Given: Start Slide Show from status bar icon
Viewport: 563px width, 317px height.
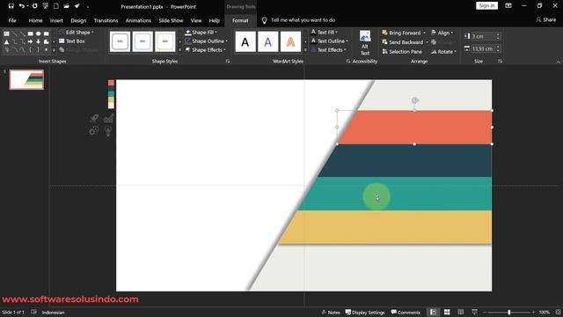Looking at the screenshot, I should point(474,312).
